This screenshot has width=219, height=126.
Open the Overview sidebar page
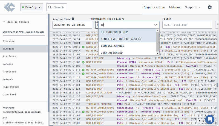[x=24, y=41]
